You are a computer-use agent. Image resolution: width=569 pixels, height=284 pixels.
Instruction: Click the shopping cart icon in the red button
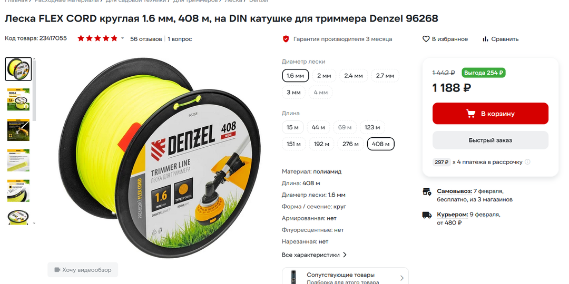pos(471,114)
